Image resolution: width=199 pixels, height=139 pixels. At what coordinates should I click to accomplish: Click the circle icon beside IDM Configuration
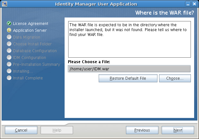pyautogui.click(x=9, y=58)
